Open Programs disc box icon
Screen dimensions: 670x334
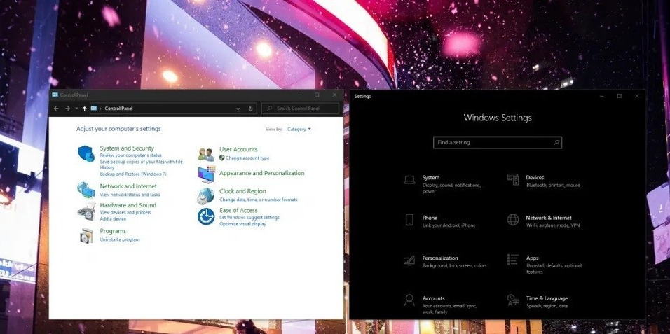[86, 235]
